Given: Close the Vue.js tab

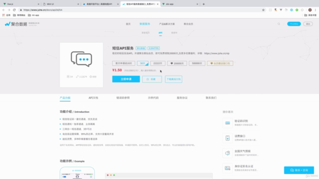Looking at the screenshot, I should click(x=38, y=4).
